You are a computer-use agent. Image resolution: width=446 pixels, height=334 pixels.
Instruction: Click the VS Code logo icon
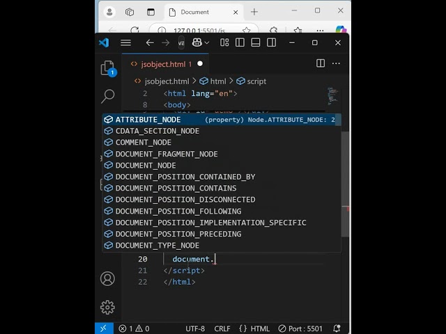coord(104,43)
